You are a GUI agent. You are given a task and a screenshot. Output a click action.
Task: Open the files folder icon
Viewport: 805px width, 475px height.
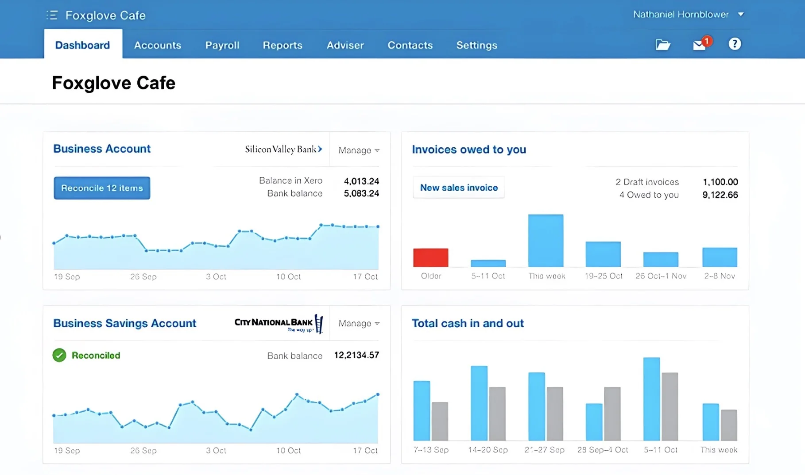pyautogui.click(x=663, y=44)
